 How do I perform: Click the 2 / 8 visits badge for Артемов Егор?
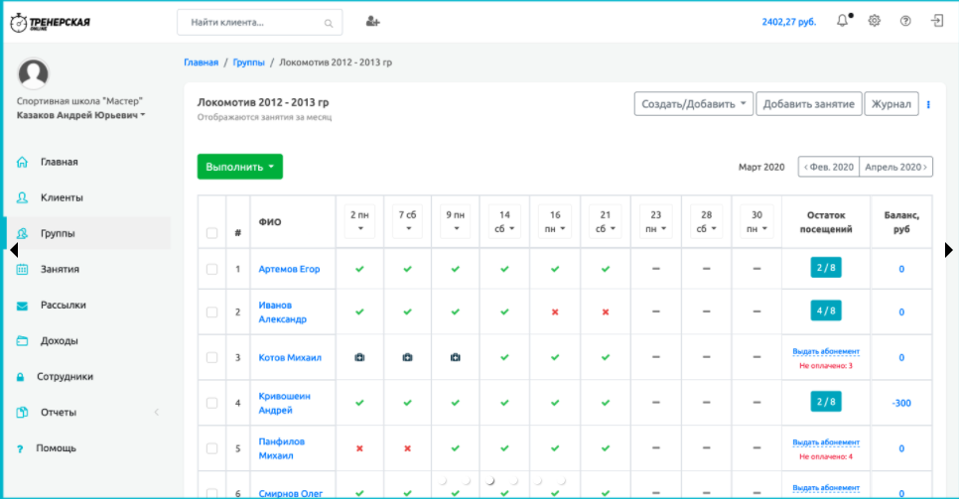[x=825, y=269]
